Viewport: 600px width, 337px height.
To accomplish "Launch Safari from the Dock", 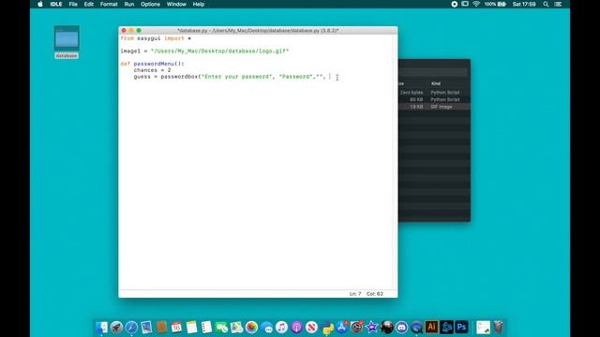I will pyautogui.click(x=131, y=327).
